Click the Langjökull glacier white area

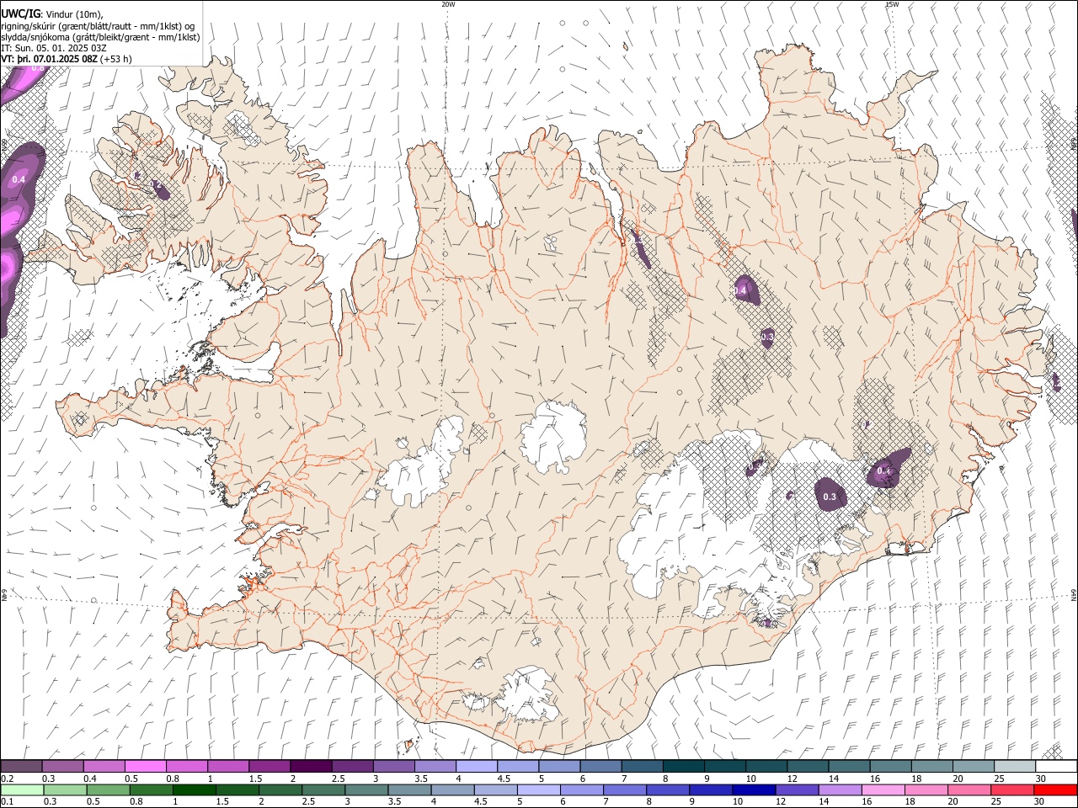421,467
